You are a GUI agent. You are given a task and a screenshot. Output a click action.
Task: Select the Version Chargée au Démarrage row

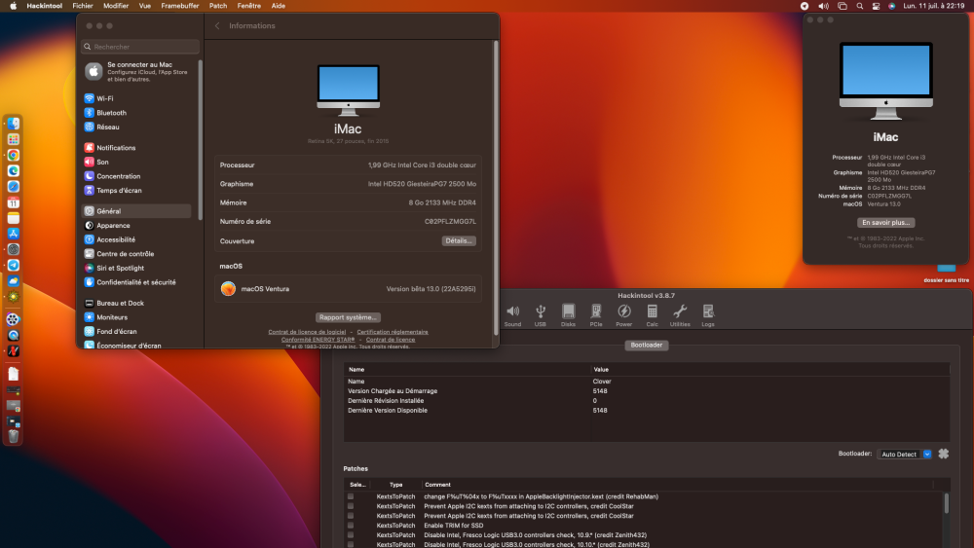(646, 391)
